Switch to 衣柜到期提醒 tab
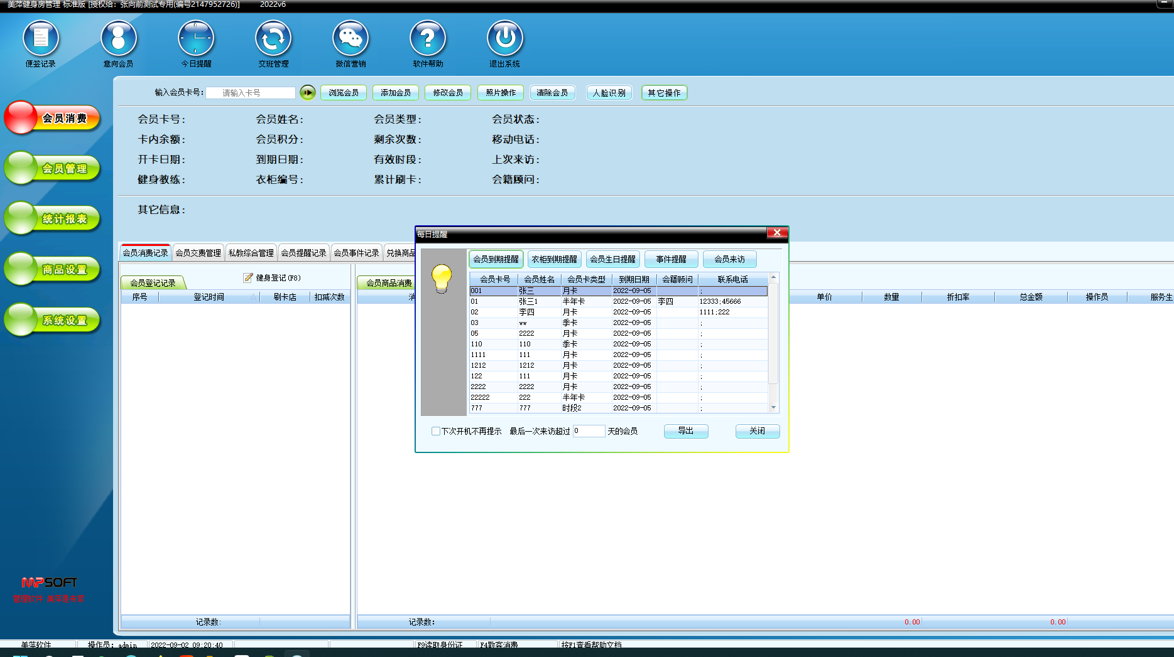 (554, 259)
